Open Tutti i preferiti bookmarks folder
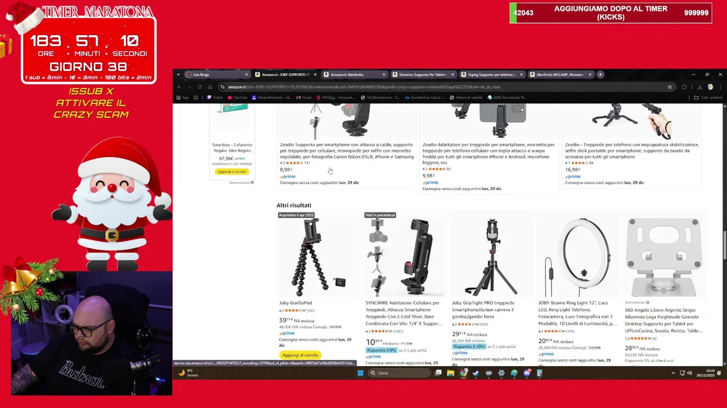The height and width of the screenshot is (408, 727). click(708, 97)
